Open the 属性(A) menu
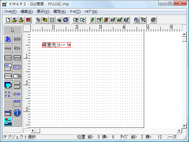Screen dimensions: 189x142 tap(60, 12)
